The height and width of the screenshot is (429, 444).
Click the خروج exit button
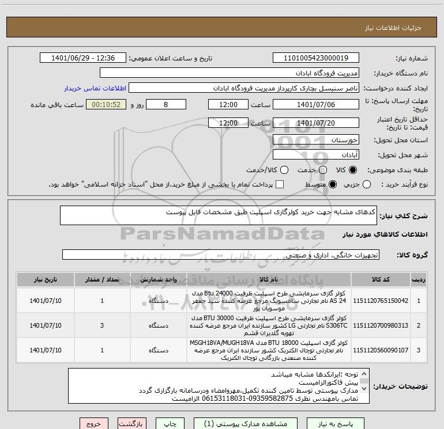coord(94,424)
